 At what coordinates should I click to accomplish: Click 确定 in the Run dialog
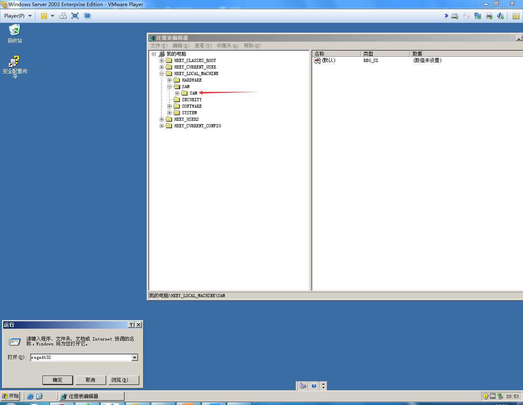click(x=58, y=380)
